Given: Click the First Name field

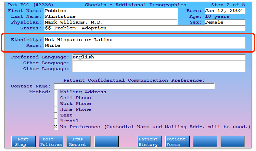Looking at the screenshot, I should coord(111,11).
